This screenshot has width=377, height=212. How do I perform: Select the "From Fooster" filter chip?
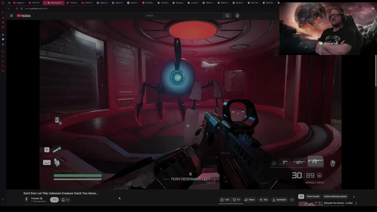pyautogui.click(x=313, y=196)
